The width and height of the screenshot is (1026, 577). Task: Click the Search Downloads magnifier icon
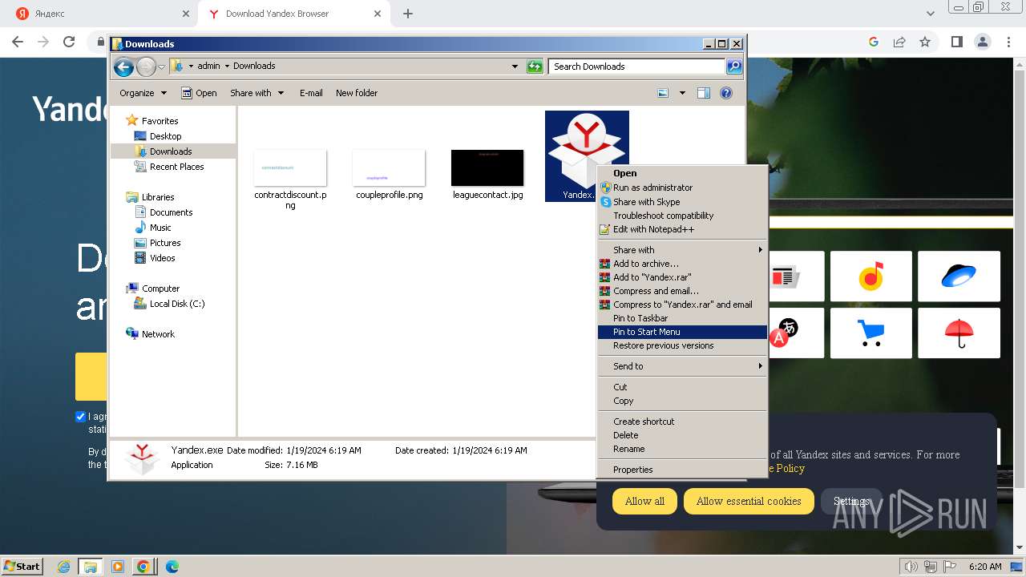733,67
